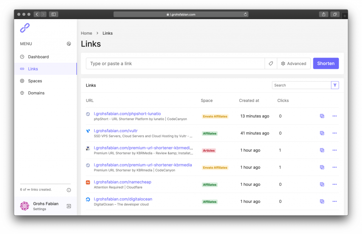Click the info icon near links created

(69, 190)
